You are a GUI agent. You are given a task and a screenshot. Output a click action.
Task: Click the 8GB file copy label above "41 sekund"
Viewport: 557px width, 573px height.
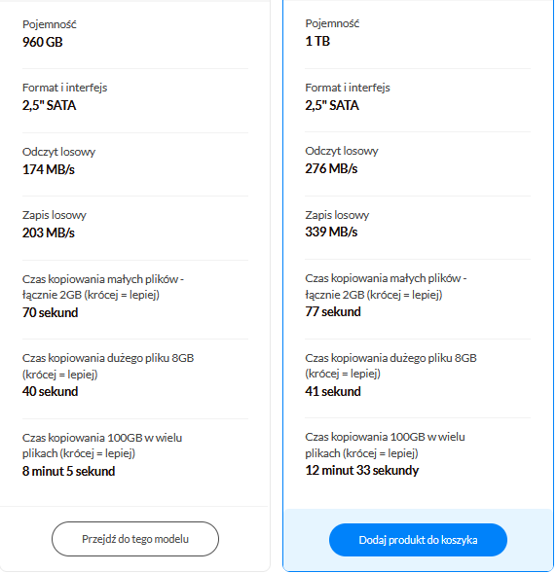coord(390,366)
